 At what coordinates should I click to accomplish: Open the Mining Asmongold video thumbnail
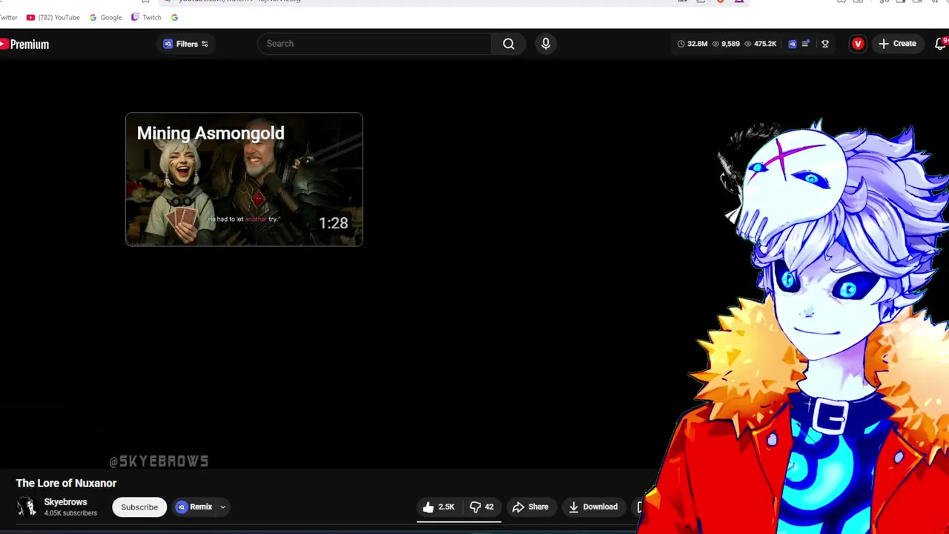click(x=244, y=179)
